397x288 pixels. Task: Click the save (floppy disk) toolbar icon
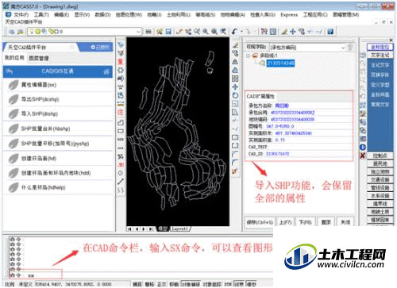[168, 32]
